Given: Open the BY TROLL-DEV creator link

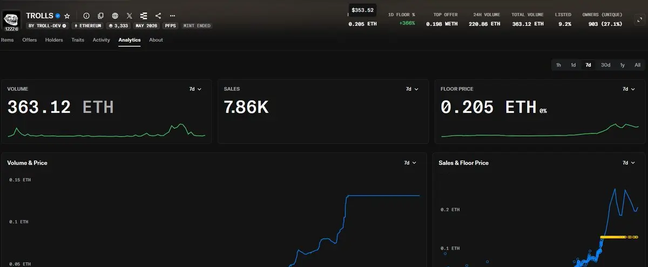Looking at the screenshot, I should pos(48,25).
